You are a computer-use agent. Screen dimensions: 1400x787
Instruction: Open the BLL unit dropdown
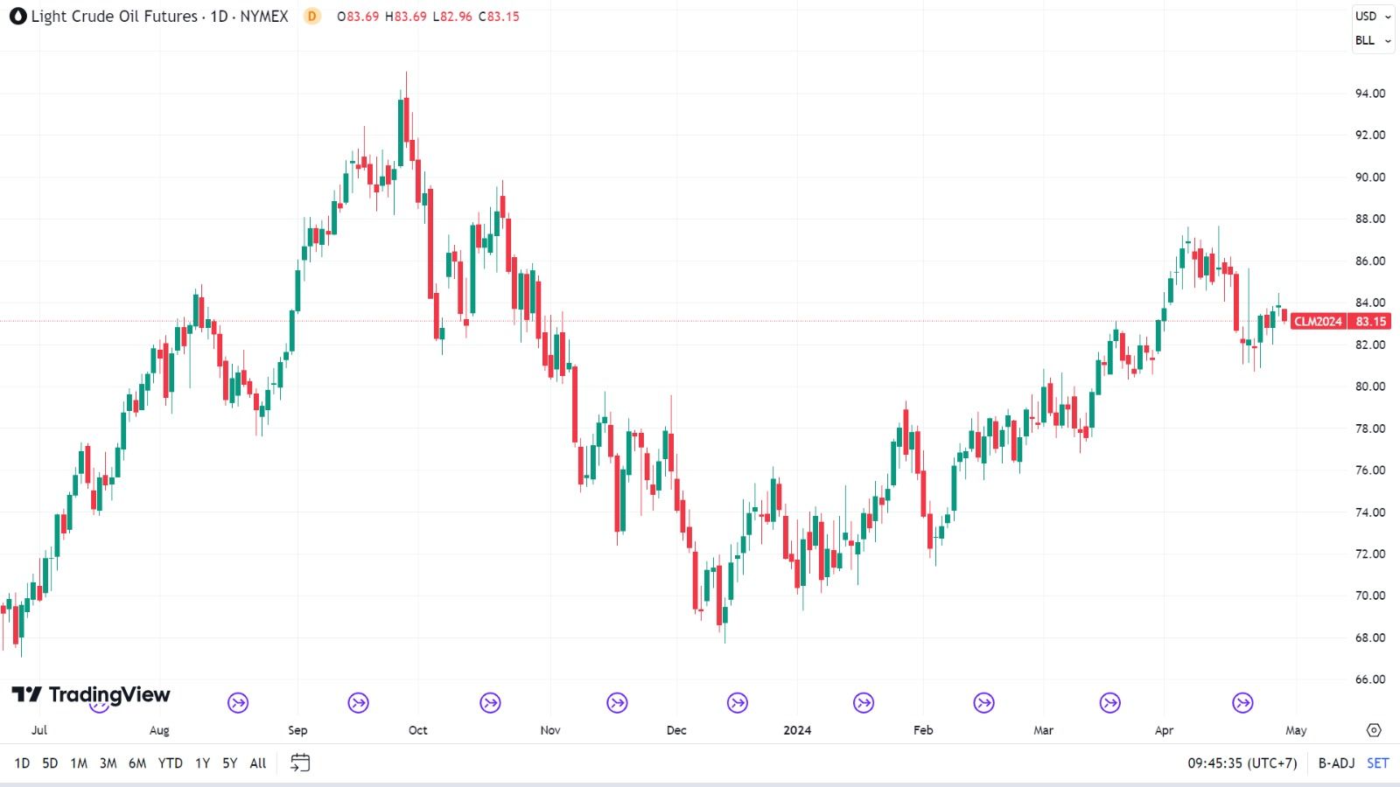click(1373, 41)
